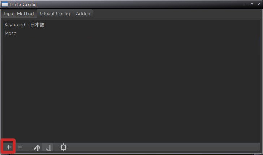Minimize the Fcitx Config window
Screen dimensions: 263x155
[245, 5]
